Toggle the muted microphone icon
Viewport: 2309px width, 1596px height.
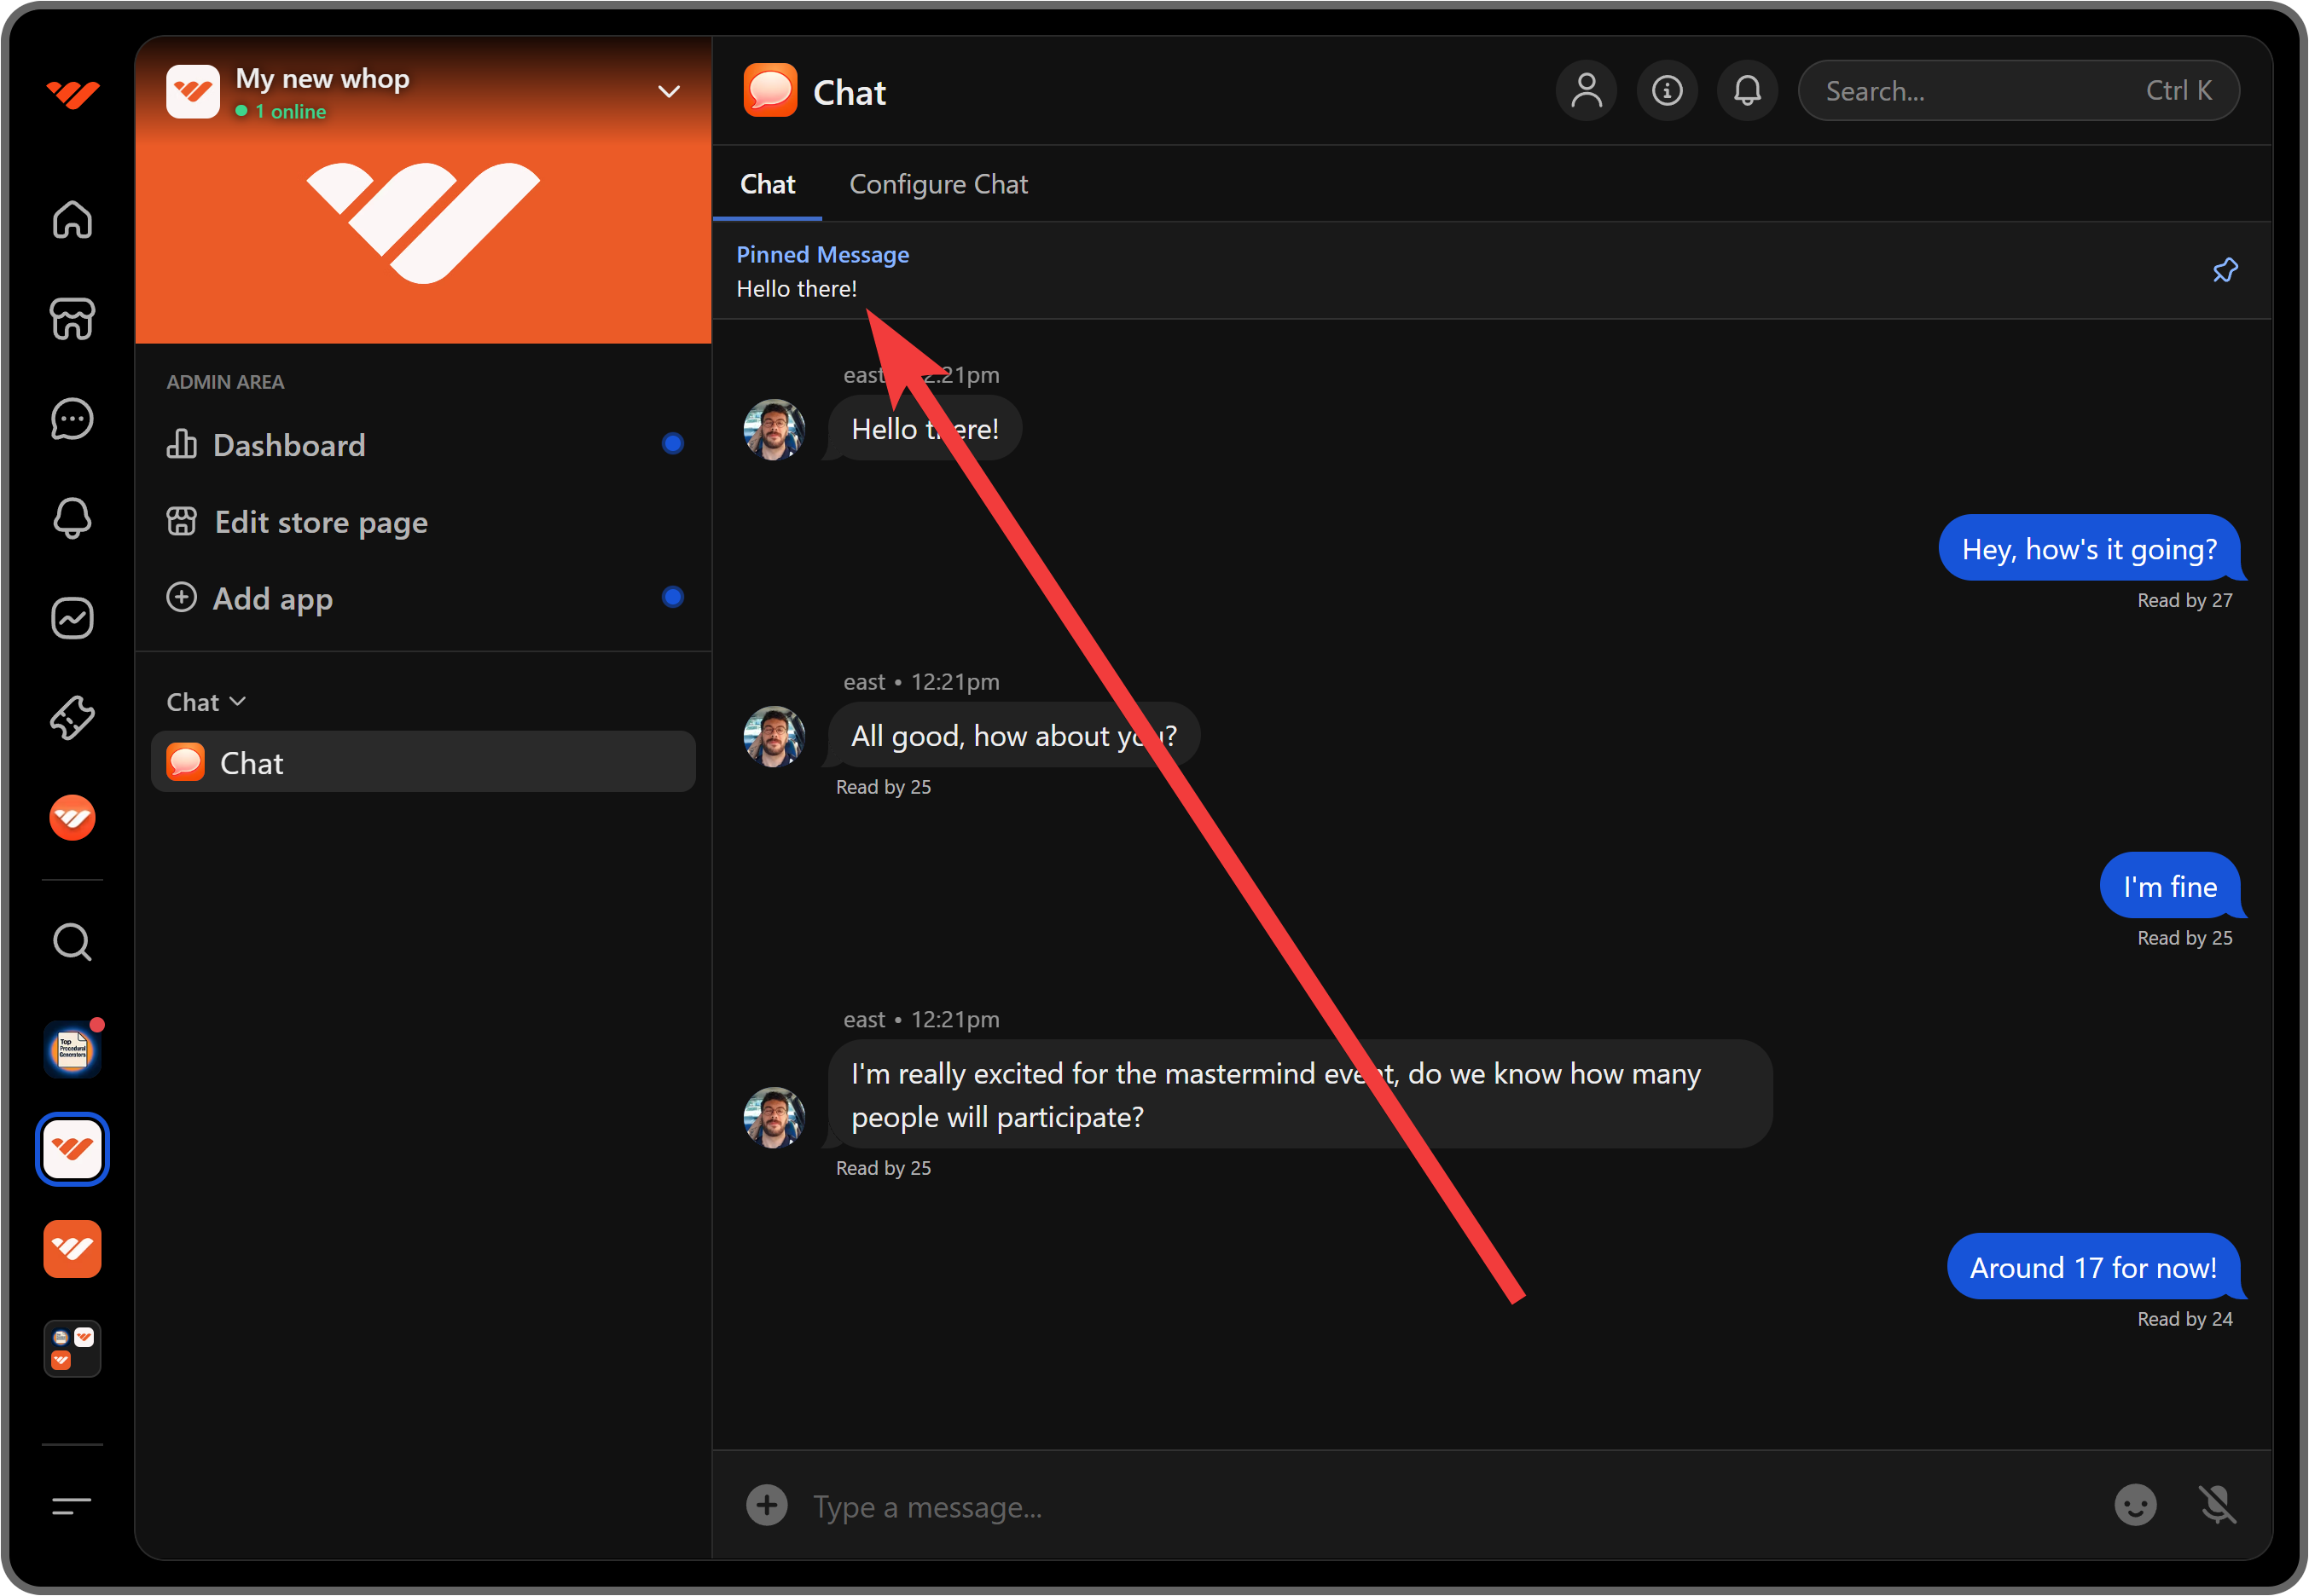click(2217, 1504)
